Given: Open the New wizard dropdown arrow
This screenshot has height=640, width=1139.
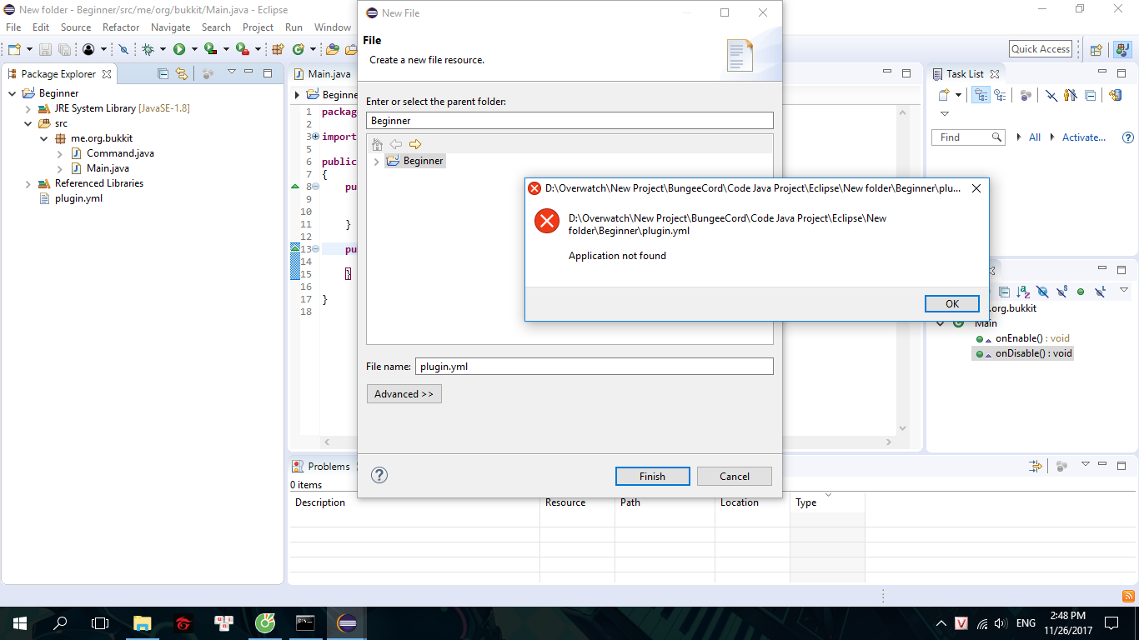Looking at the screenshot, I should coord(28,50).
